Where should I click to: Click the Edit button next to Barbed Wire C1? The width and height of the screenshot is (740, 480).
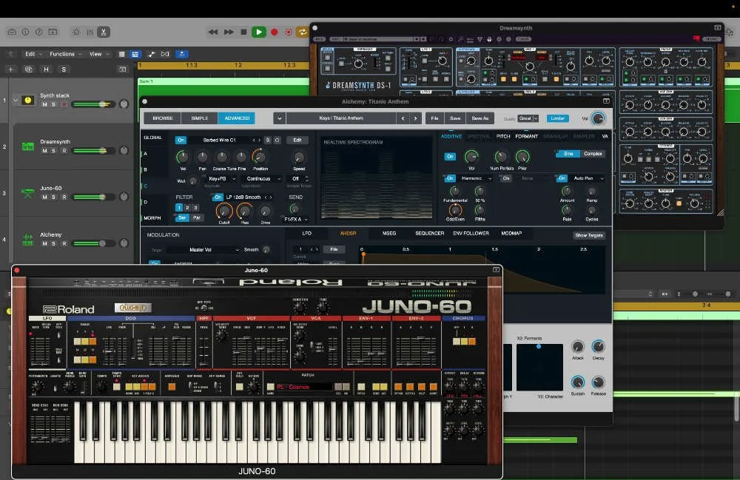pos(297,141)
